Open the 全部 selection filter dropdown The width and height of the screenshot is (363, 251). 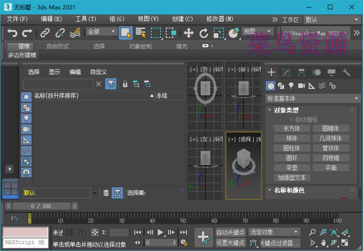tap(101, 31)
